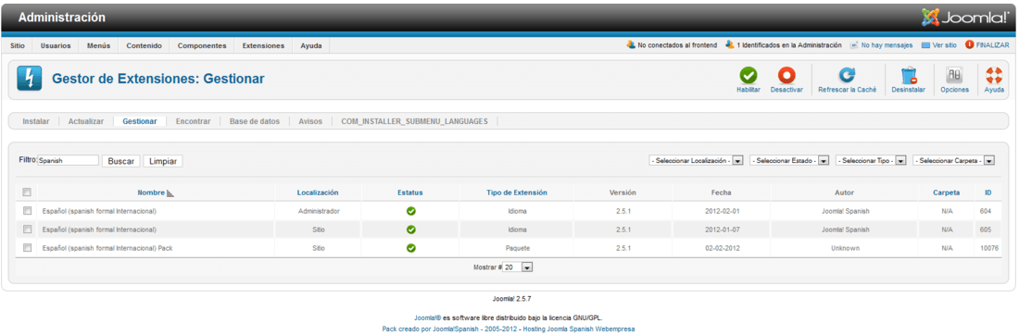Click the Filtro input containing Spanish
The height and width of the screenshot is (335, 1019).
pos(68,160)
